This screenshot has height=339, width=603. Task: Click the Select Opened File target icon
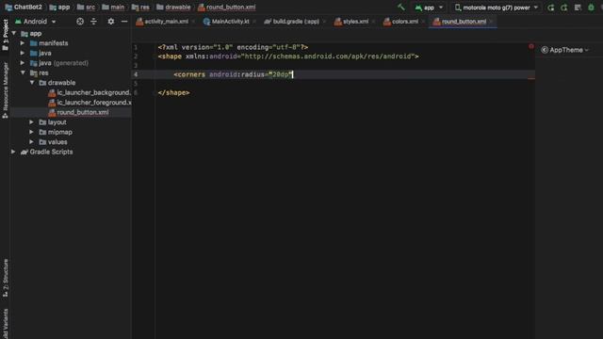coord(80,22)
